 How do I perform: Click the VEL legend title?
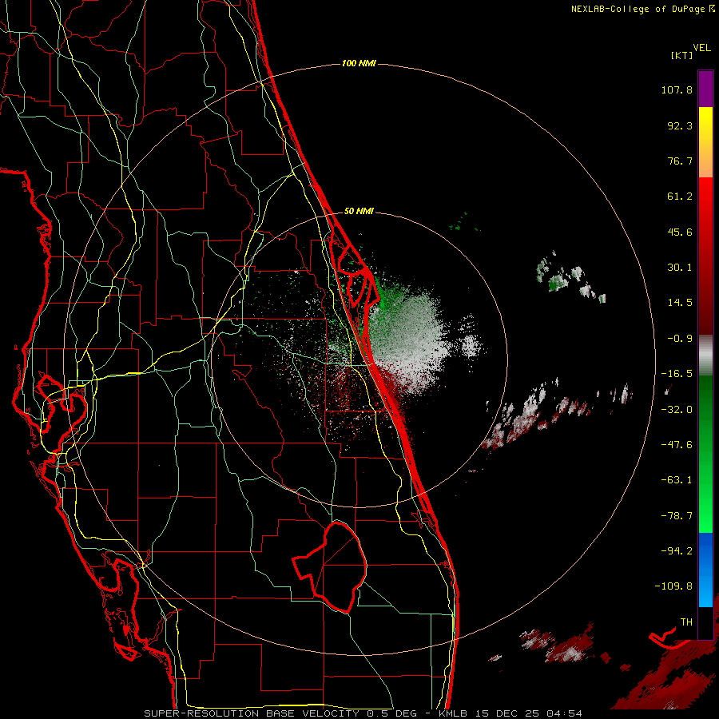pos(701,48)
